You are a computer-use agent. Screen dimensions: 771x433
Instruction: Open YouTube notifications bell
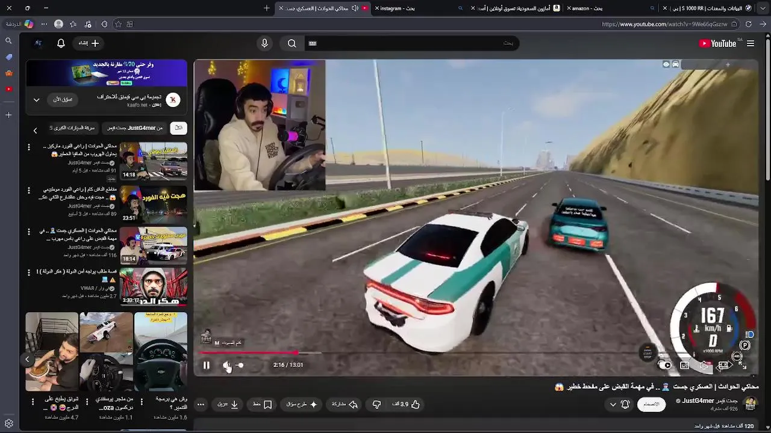click(x=61, y=43)
